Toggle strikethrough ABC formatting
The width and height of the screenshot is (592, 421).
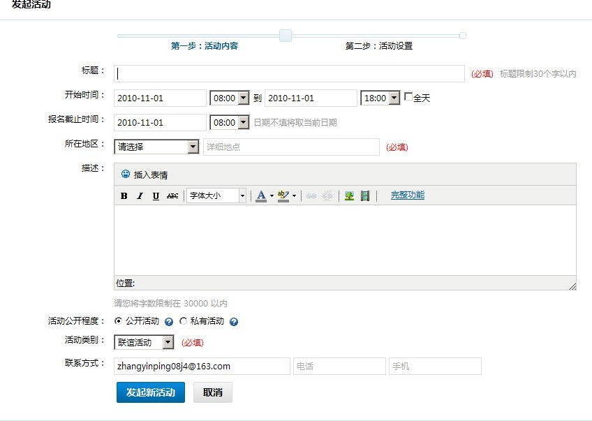(172, 195)
